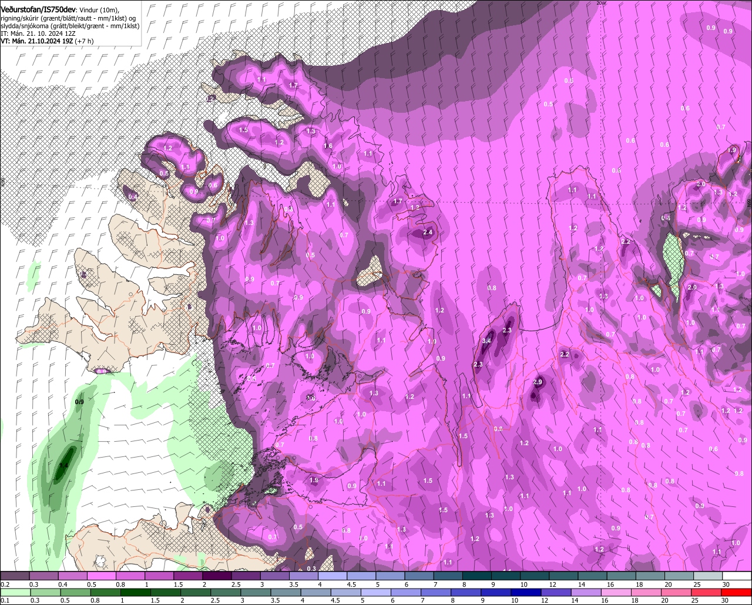Select the 0.4 swatch in upper legend row

point(72,576)
